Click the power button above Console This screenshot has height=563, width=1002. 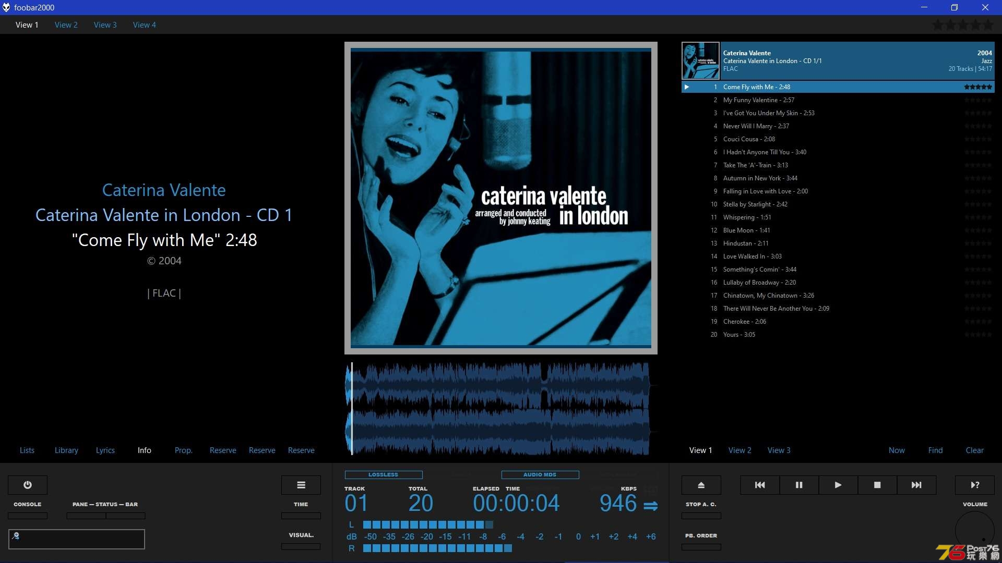(x=28, y=485)
